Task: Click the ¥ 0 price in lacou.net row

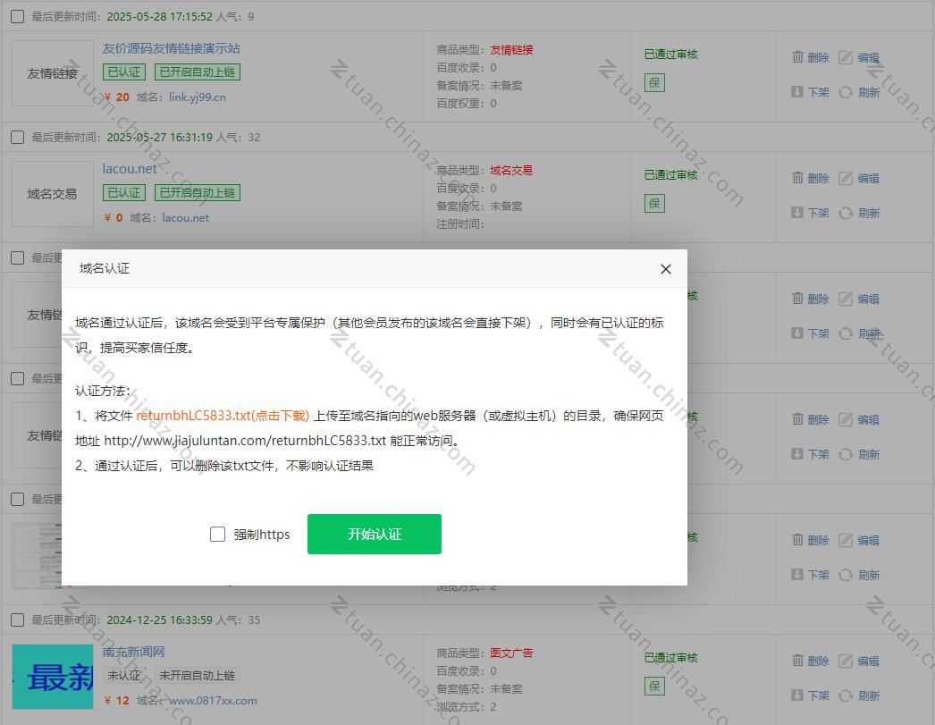Action: [x=114, y=217]
